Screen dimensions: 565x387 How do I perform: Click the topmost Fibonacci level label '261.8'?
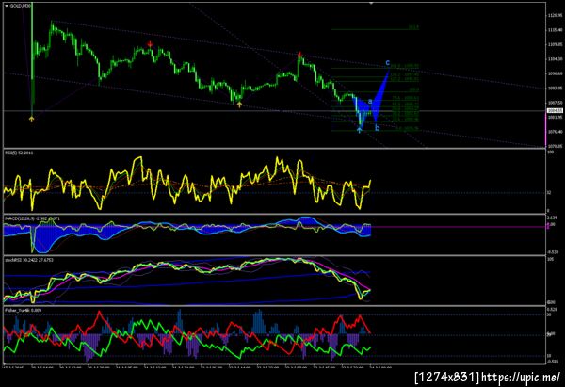[413, 27]
